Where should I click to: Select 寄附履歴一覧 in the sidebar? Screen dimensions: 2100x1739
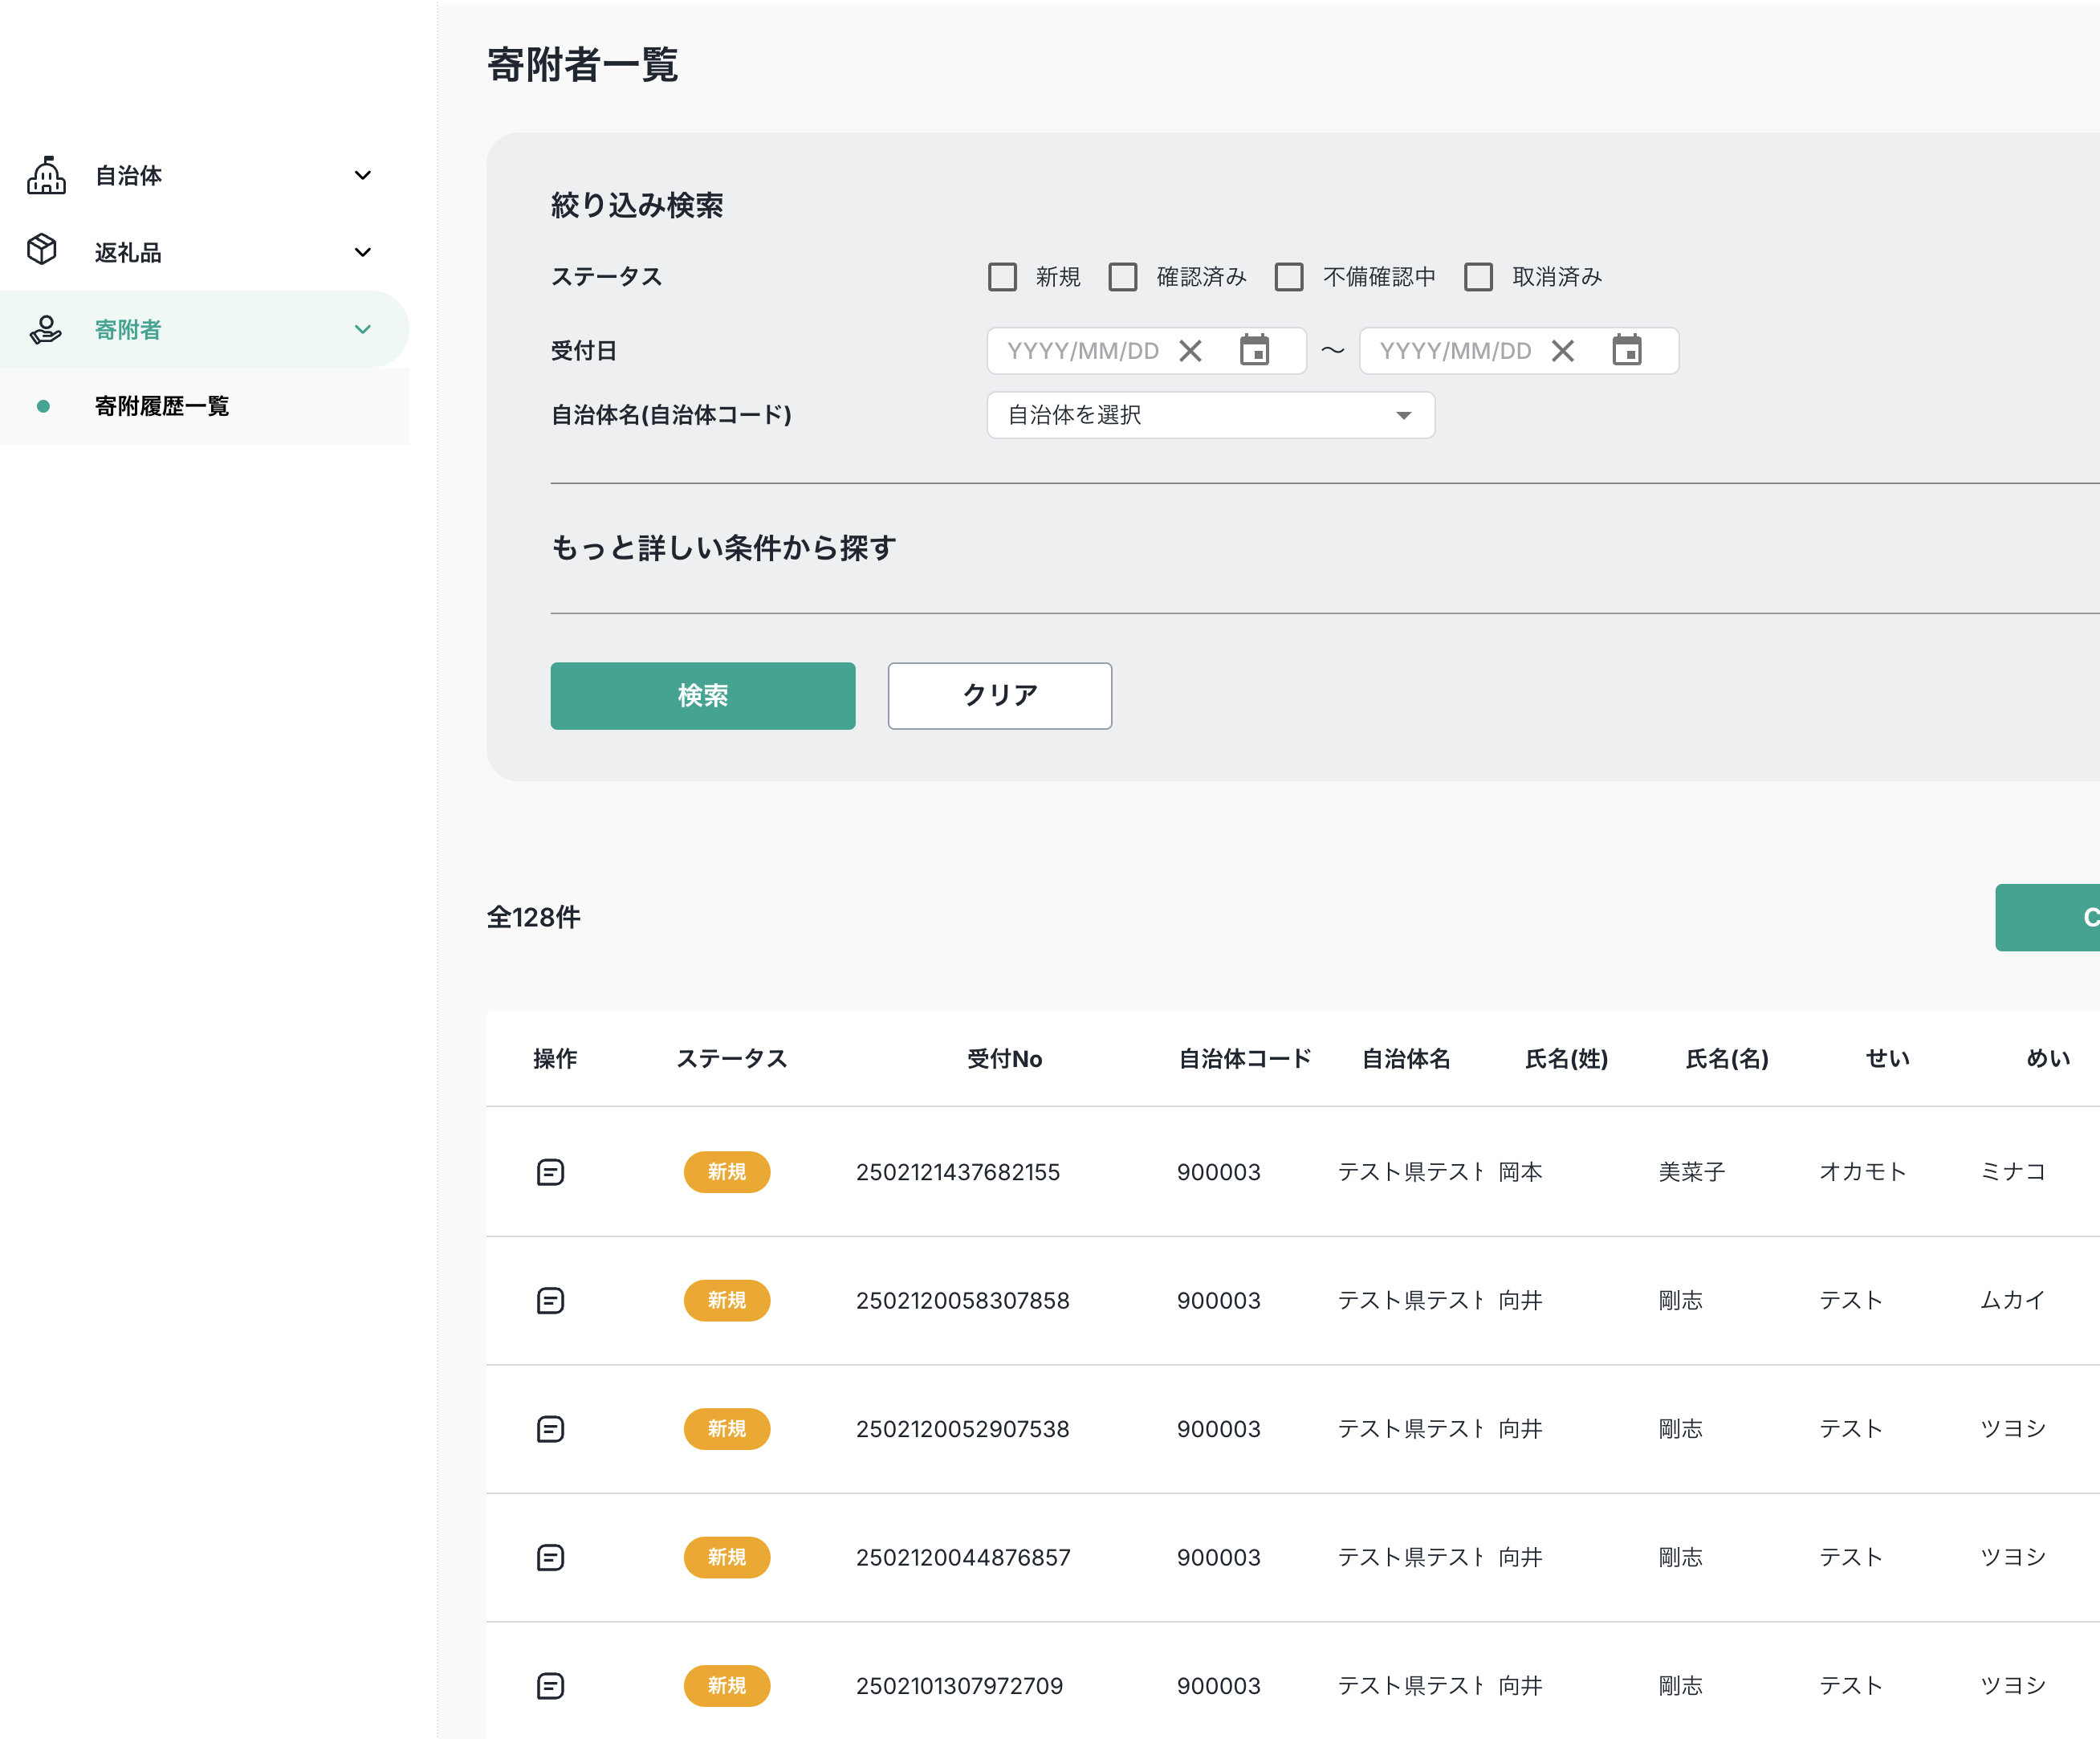pyautogui.click(x=162, y=406)
